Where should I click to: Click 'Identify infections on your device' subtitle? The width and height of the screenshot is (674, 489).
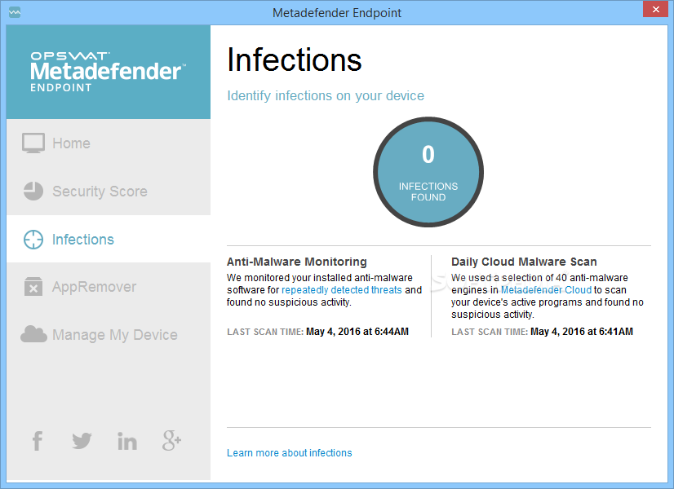click(326, 95)
